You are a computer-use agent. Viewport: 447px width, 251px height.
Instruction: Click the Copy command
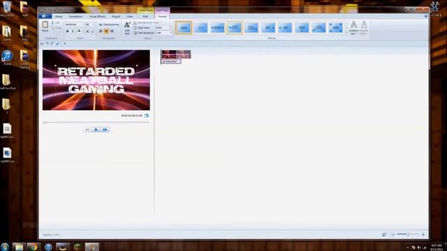pyautogui.click(x=57, y=28)
